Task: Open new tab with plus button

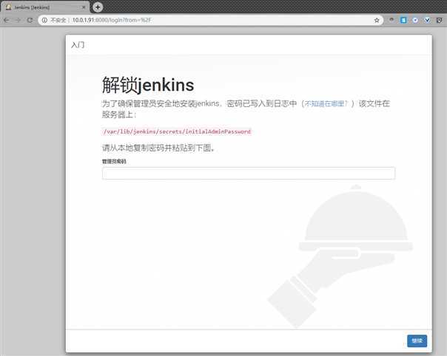Action: 98,7
